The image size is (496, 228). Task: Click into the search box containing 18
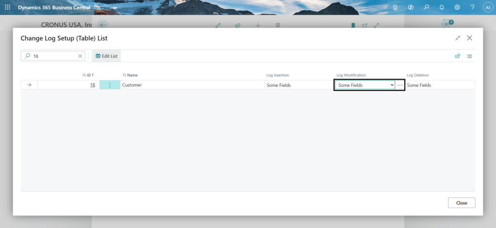pyautogui.click(x=52, y=56)
